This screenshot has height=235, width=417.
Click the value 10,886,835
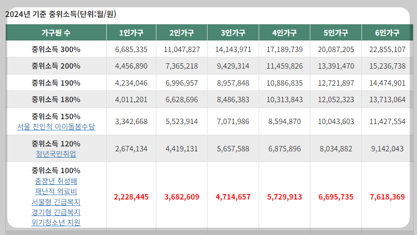tap(284, 83)
